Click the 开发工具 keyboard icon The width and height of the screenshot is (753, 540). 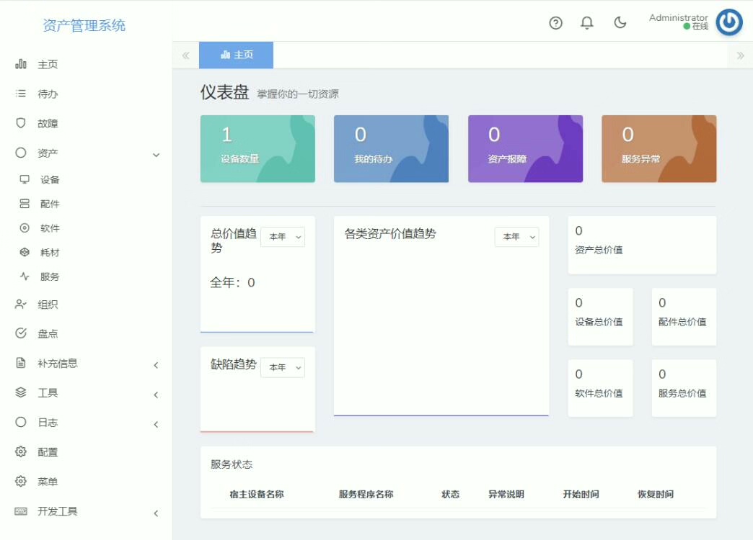(21, 512)
